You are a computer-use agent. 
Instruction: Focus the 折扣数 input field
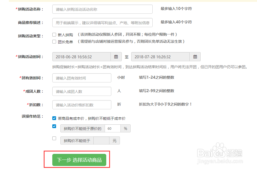(82, 105)
